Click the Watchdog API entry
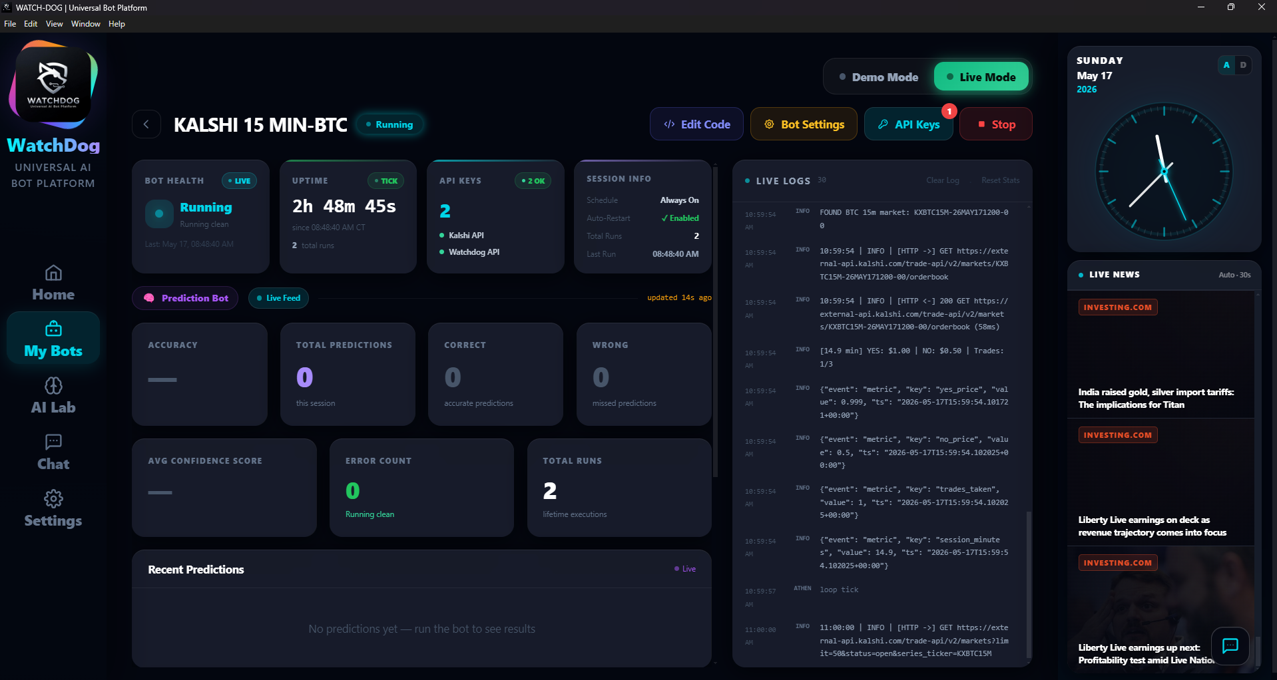 click(469, 252)
